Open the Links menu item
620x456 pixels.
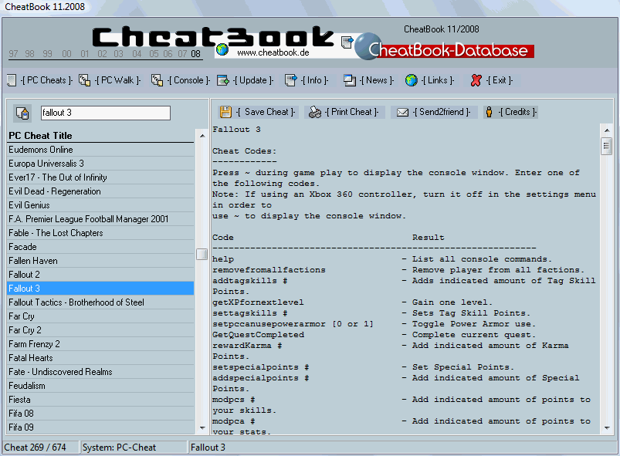tap(437, 80)
